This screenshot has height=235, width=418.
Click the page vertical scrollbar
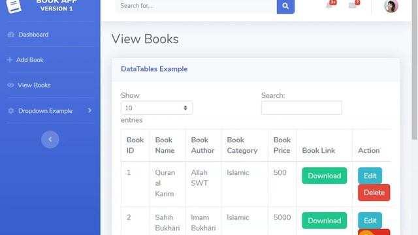[415, 69]
